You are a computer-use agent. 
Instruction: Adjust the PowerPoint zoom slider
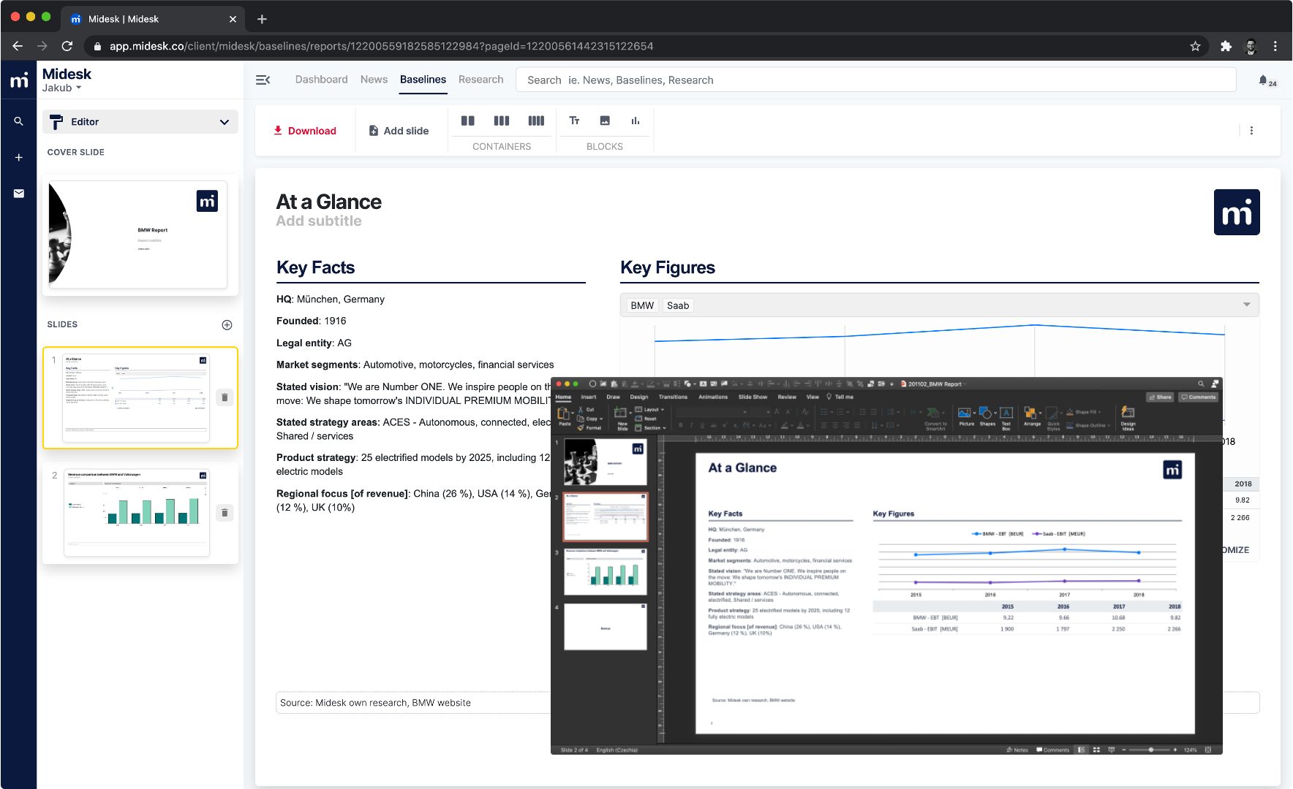[x=1150, y=750]
